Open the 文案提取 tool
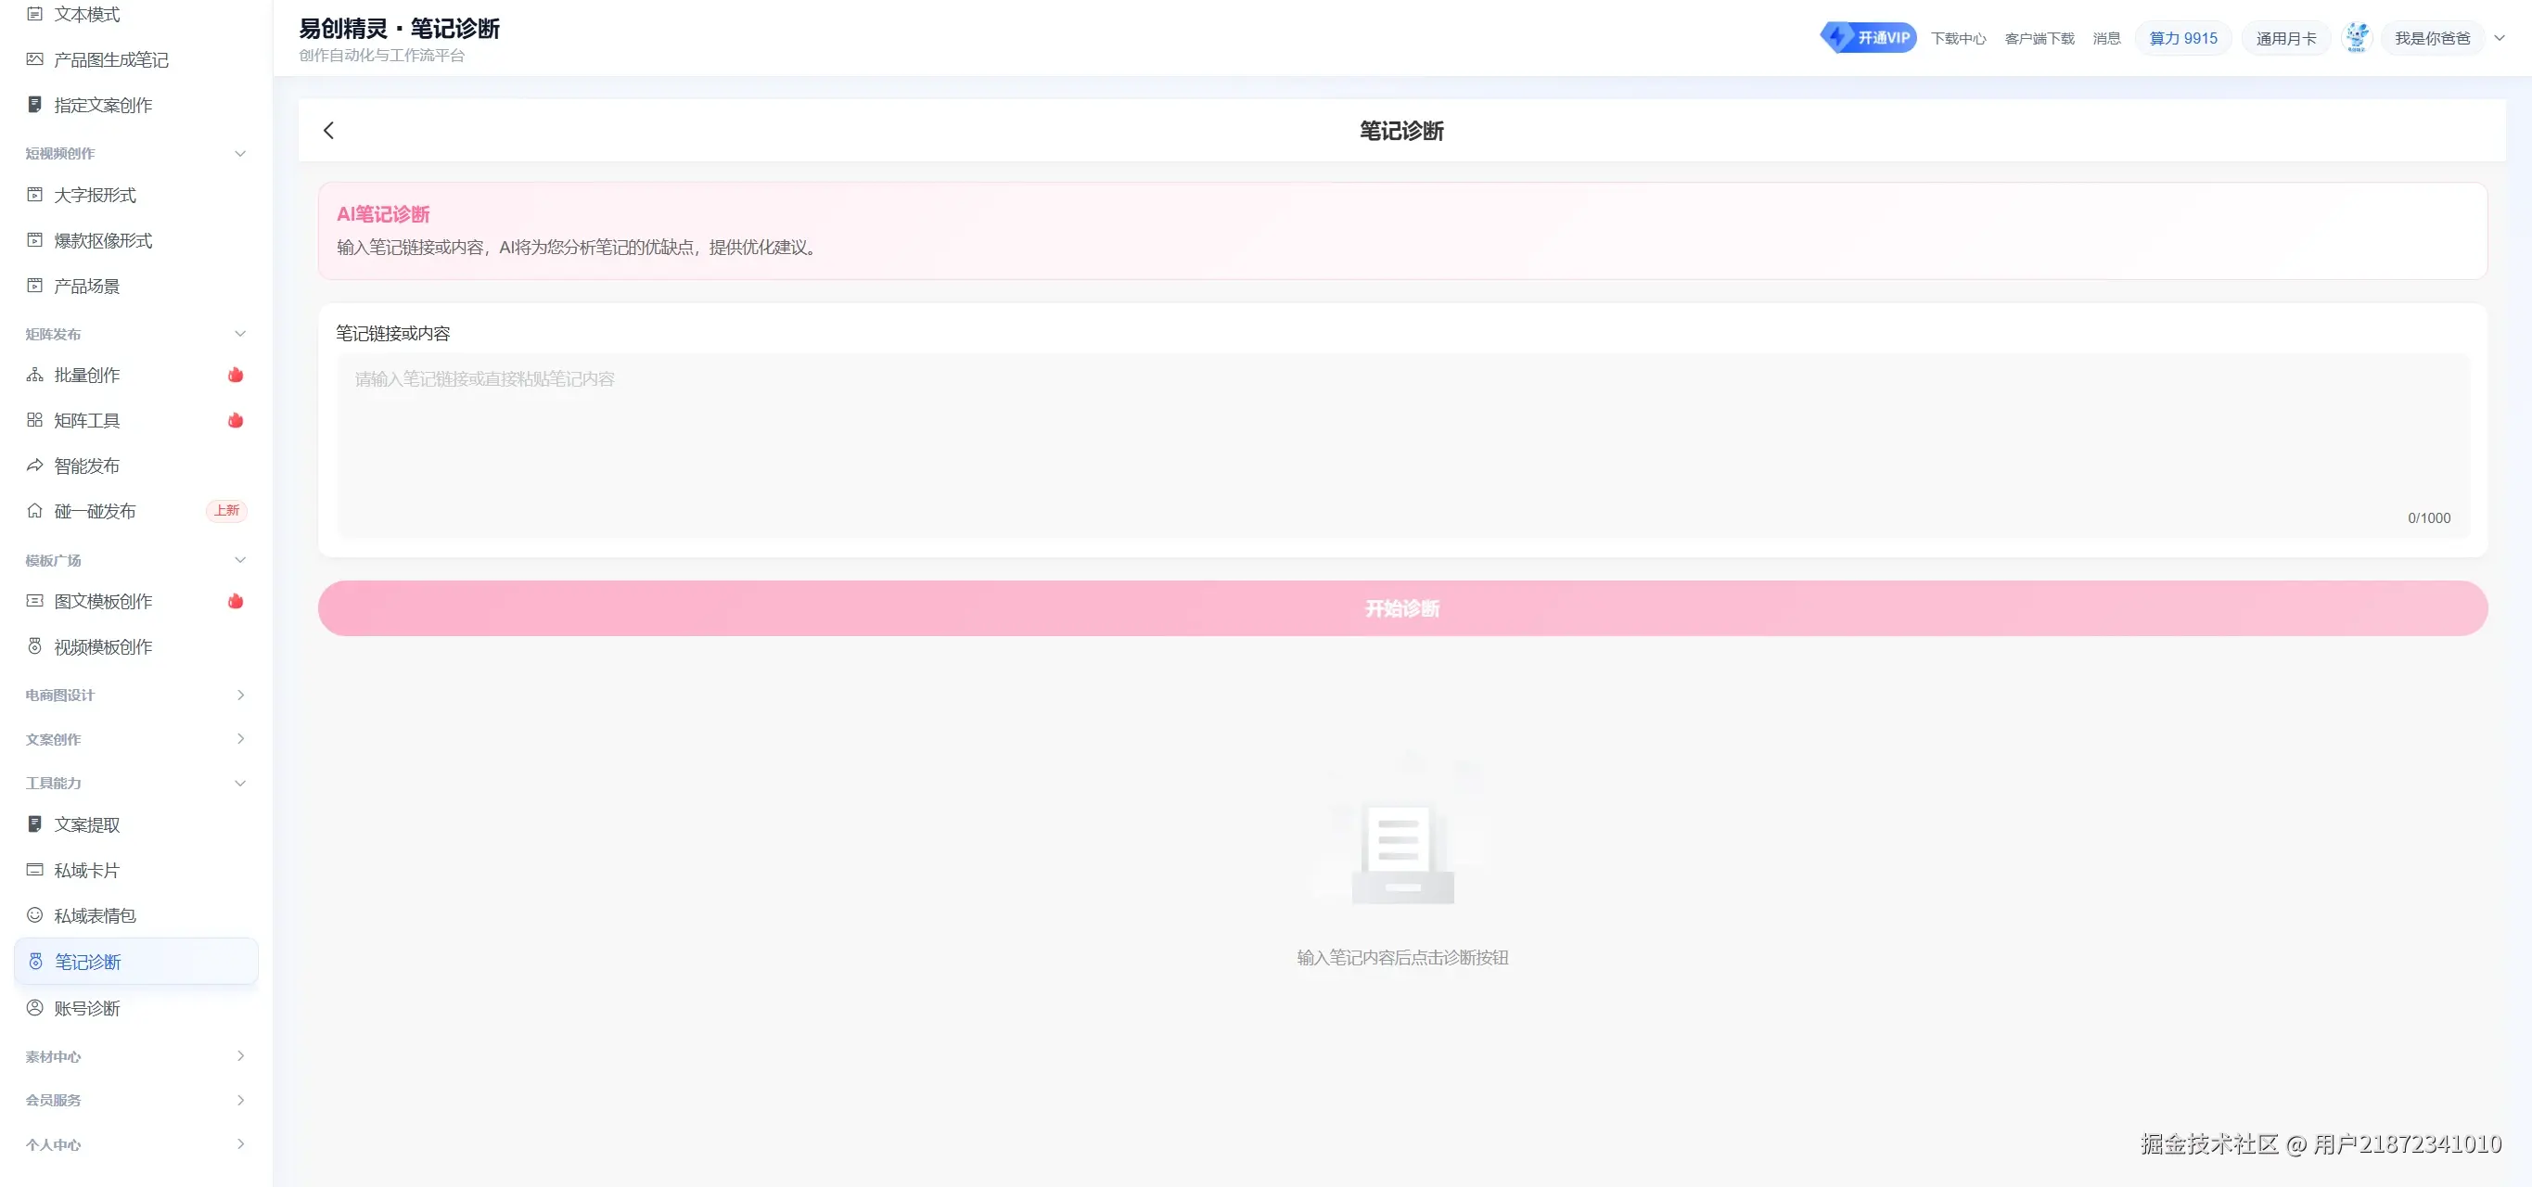The height and width of the screenshot is (1187, 2532). click(x=85, y=824)
